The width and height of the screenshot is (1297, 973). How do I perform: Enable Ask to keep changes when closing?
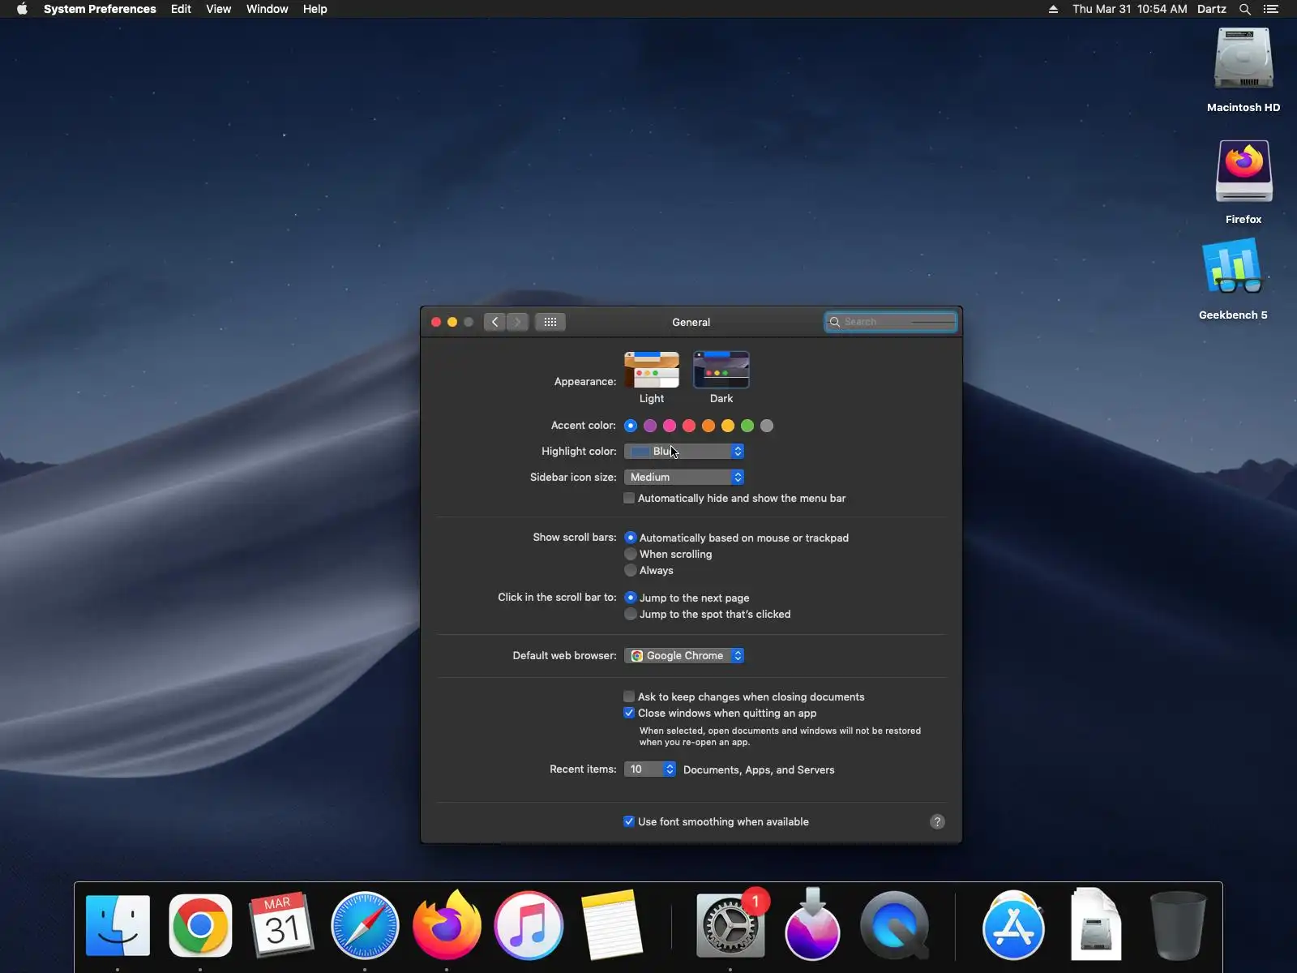[629, 697]
